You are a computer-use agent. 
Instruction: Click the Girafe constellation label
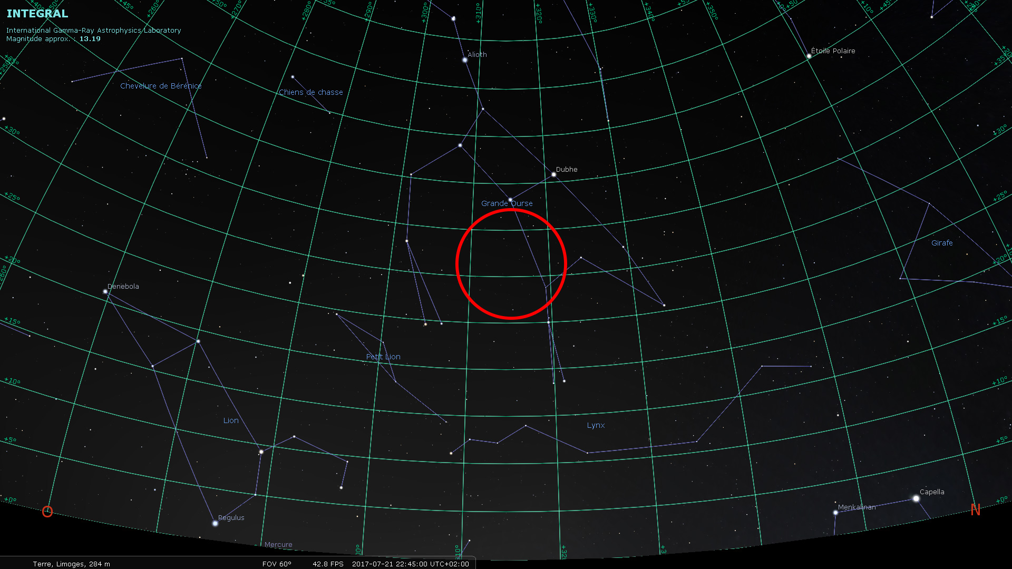942,243
